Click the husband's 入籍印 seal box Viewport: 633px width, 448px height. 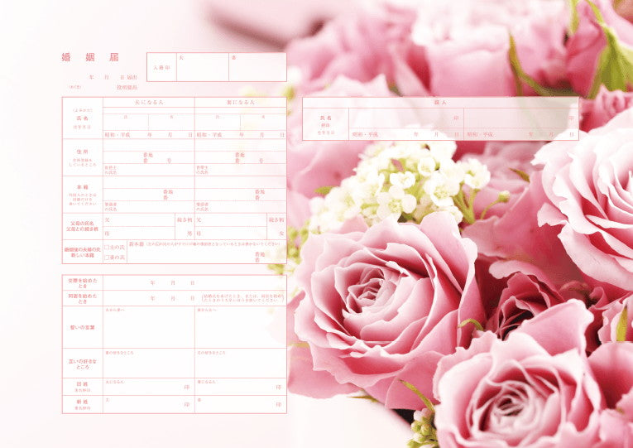tap(202, 70)
